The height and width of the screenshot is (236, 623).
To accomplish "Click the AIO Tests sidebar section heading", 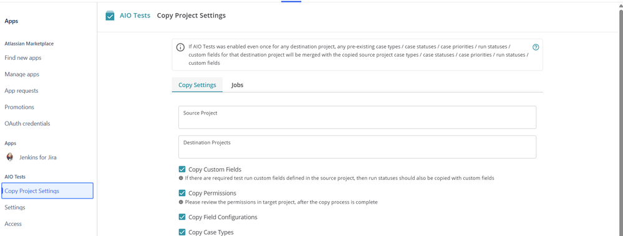I will (x=15, y=176).
